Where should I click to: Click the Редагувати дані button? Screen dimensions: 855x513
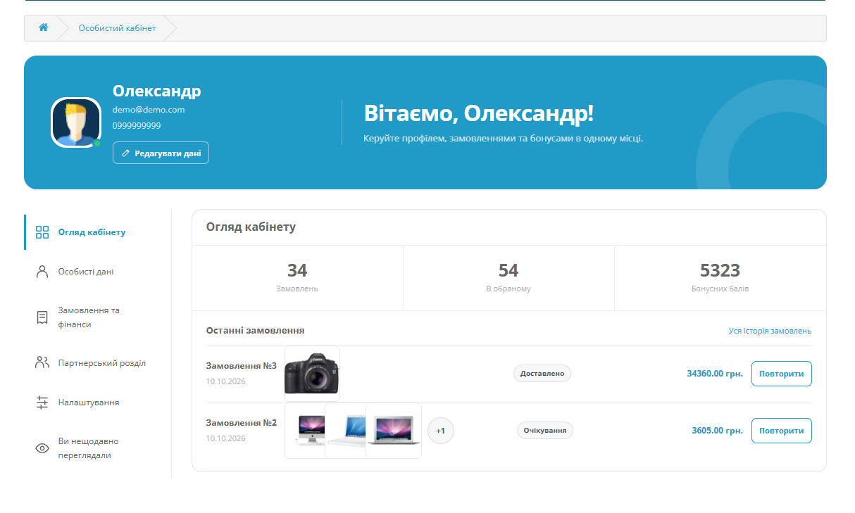tap(161, 153)
